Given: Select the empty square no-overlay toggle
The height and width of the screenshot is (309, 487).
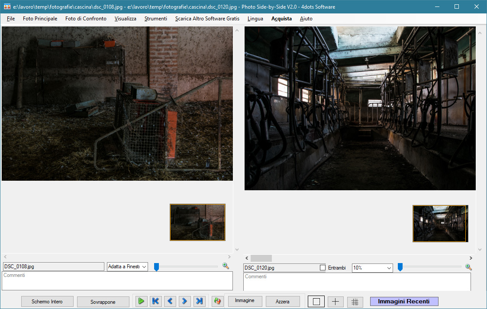Looking at the screenshot, I should coord(316,302).
